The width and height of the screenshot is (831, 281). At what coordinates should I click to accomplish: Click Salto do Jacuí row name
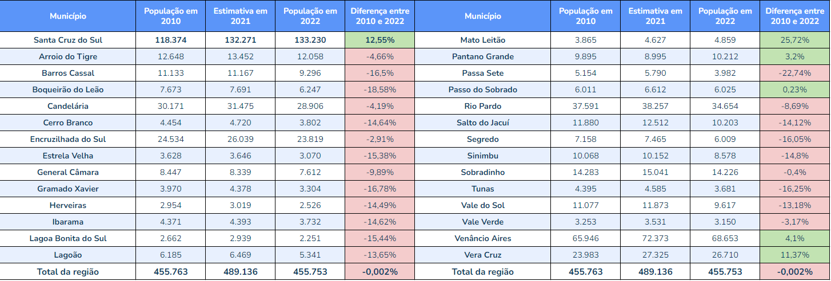click(x=482, y=123)
